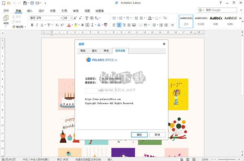
Task: Open the 显示 tab in options dialog
Action: [x=94, y=51]
